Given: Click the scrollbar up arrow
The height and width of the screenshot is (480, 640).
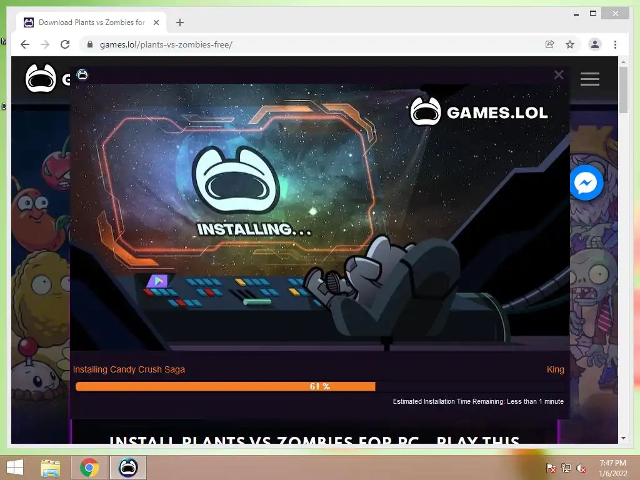Looking at the screenshot, I should point(623,62).
